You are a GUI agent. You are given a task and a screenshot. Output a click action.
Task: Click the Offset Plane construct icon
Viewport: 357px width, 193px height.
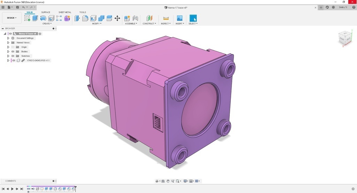[x=149, y=18]
